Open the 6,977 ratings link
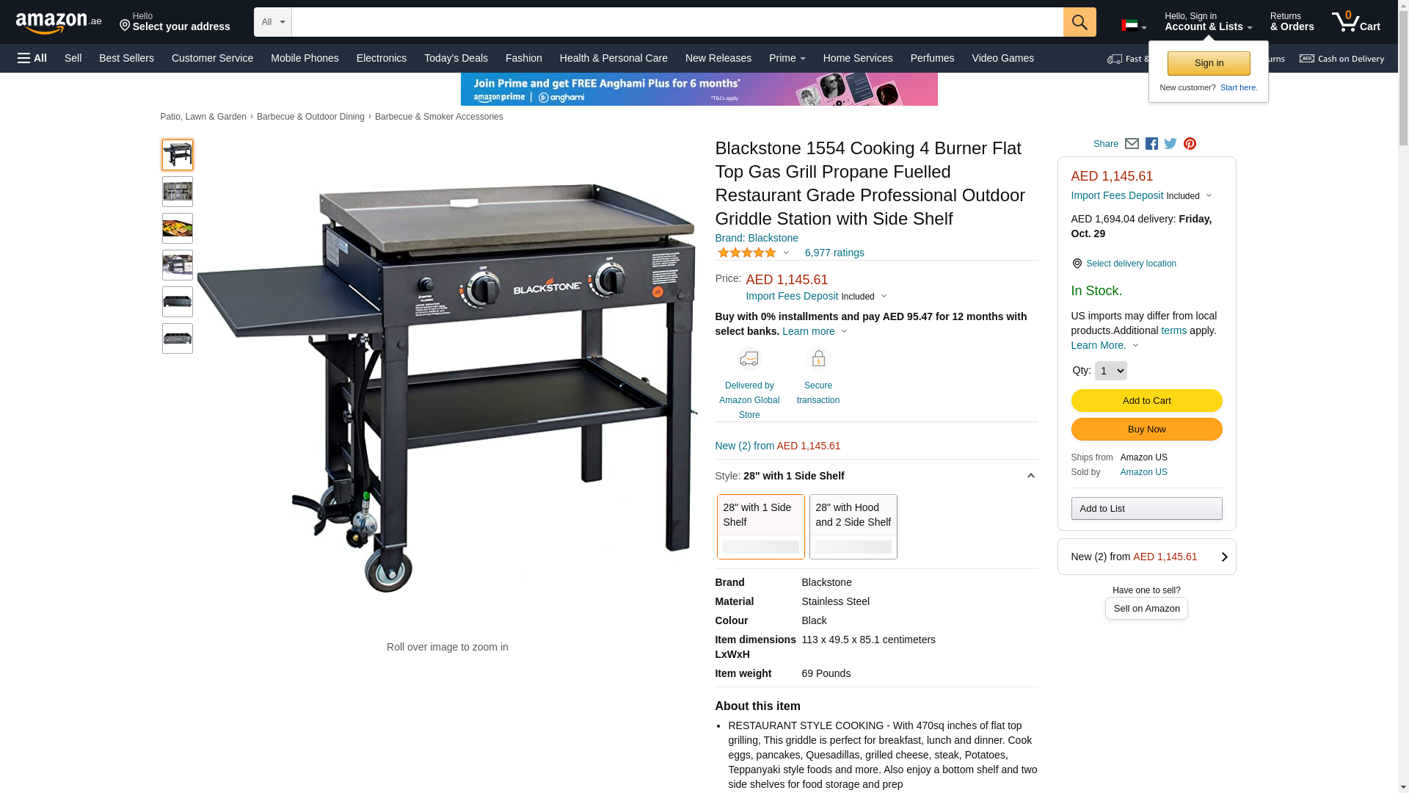The height and width of the screenshot is (793, 1409). 834,253
